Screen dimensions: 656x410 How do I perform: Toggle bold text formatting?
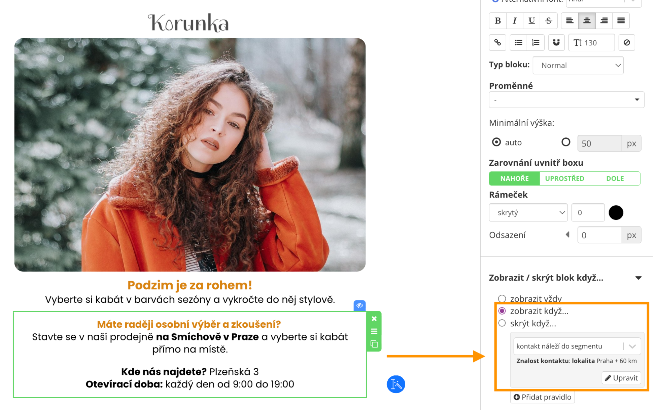tap(497, 21)
